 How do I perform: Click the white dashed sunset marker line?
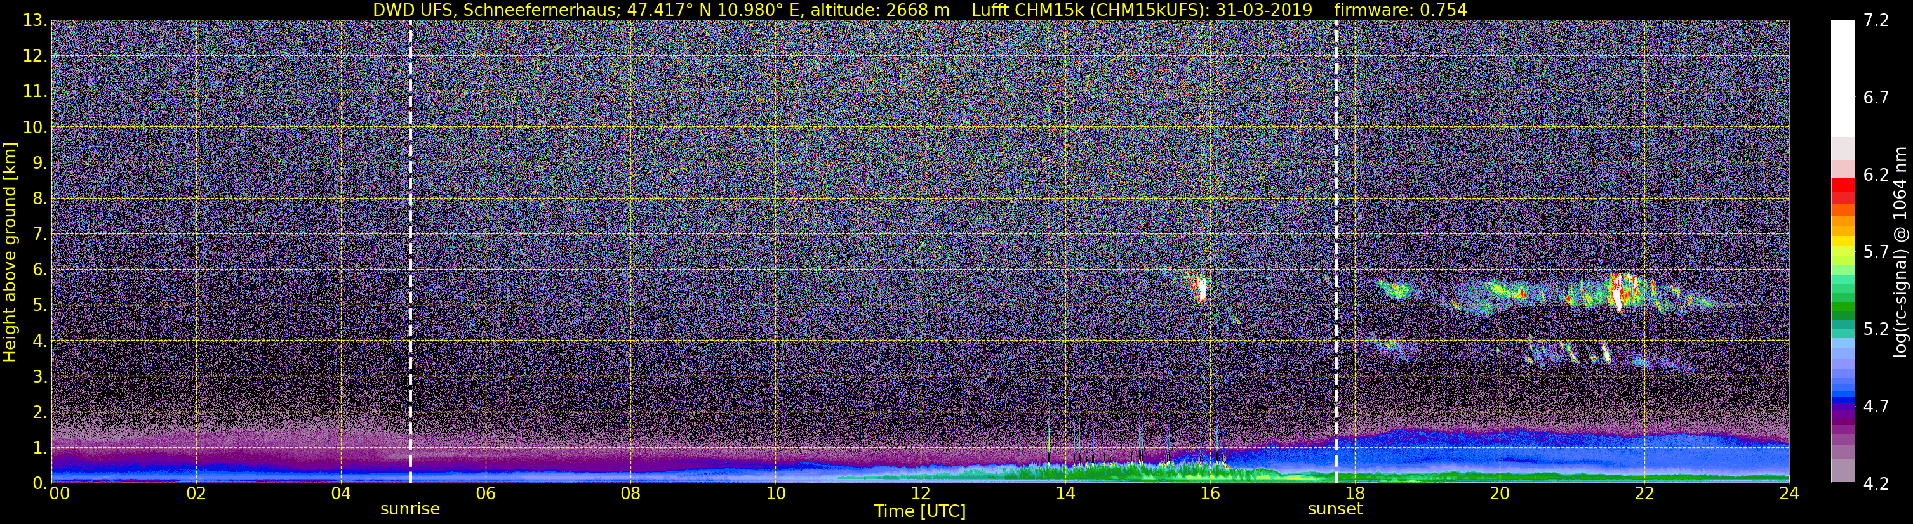pos(1335,252)
